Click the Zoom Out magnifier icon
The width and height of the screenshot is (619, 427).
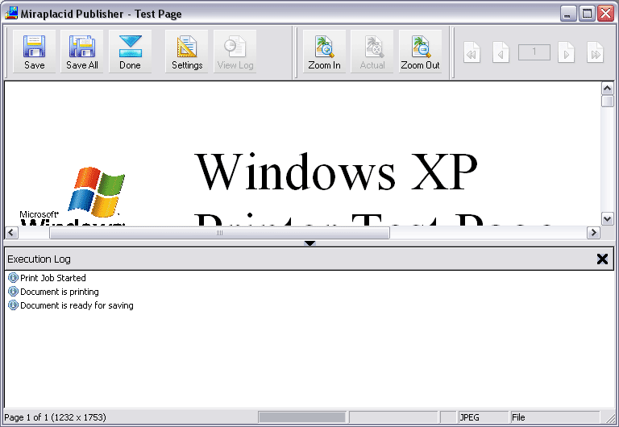click(x=421, y=47)
